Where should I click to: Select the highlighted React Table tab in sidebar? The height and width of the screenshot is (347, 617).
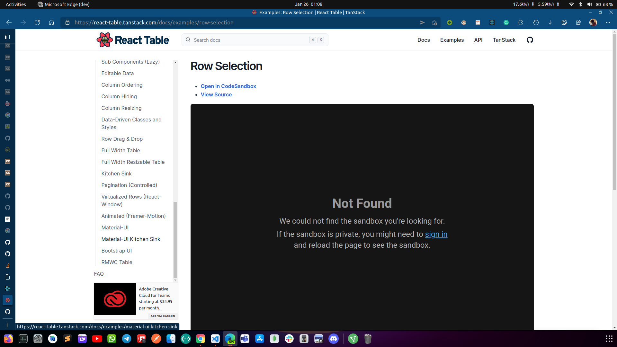coord(7,300)
